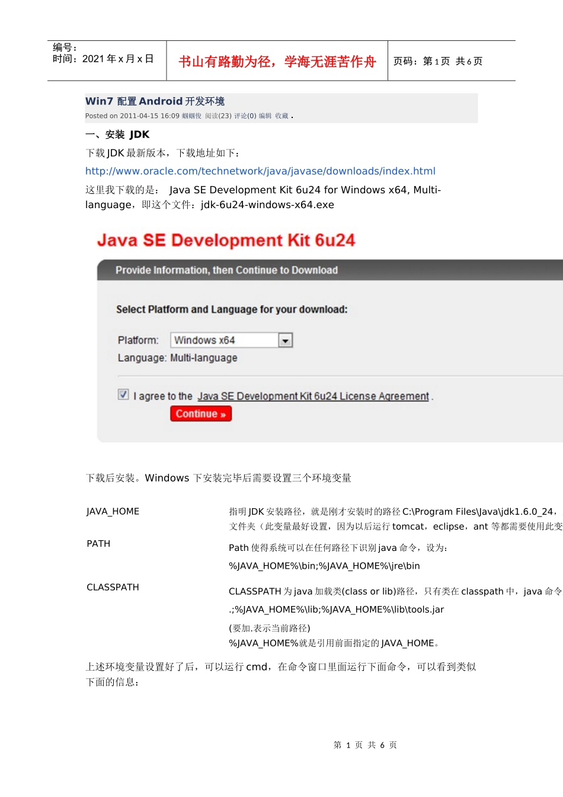The image size is (563, 797).
Task: Click the .;%JAVA_HOME%\lib;%JAVA_HOME%\lib\tools.jar value
Action: [336, 610]
